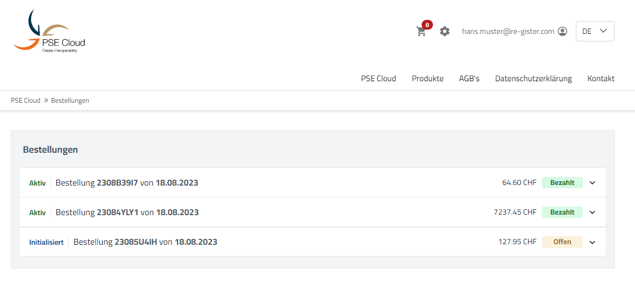Open the DE language dropdown

click(595, 31)
